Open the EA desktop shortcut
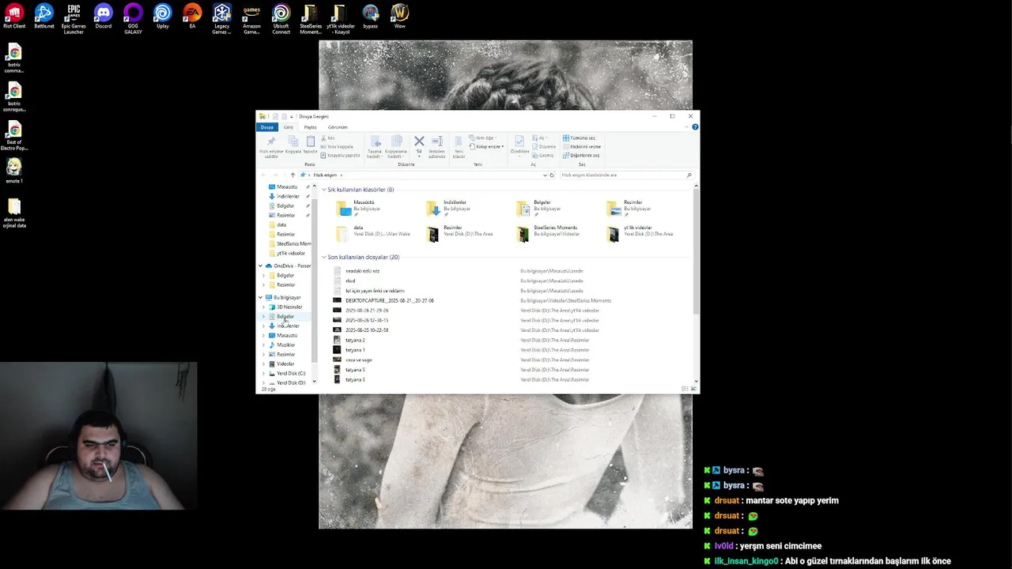Screen dimensions: 1012x569 coord(192,17)
